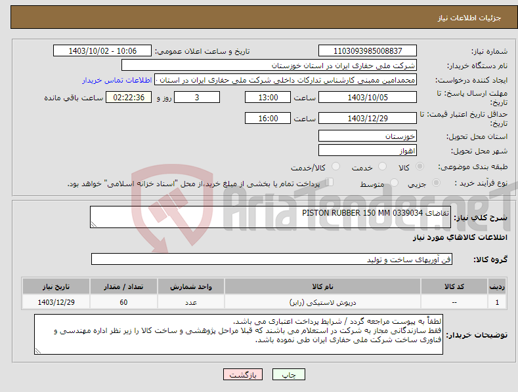
Task: Click the request creator field محمدامین ممبنی
Action: point(286,80)
